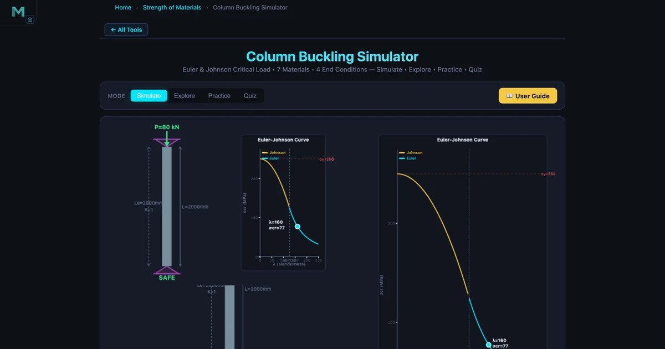Click the P=80 kN load label
Viewport: 665px width, 349px height.
pyautogui.click(x=167, y=127)
